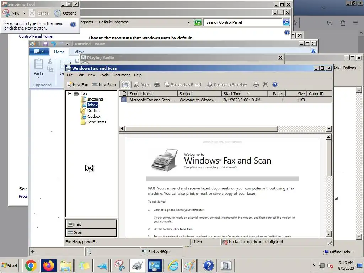Click the Forward as E-mail toolbar button

183,85
